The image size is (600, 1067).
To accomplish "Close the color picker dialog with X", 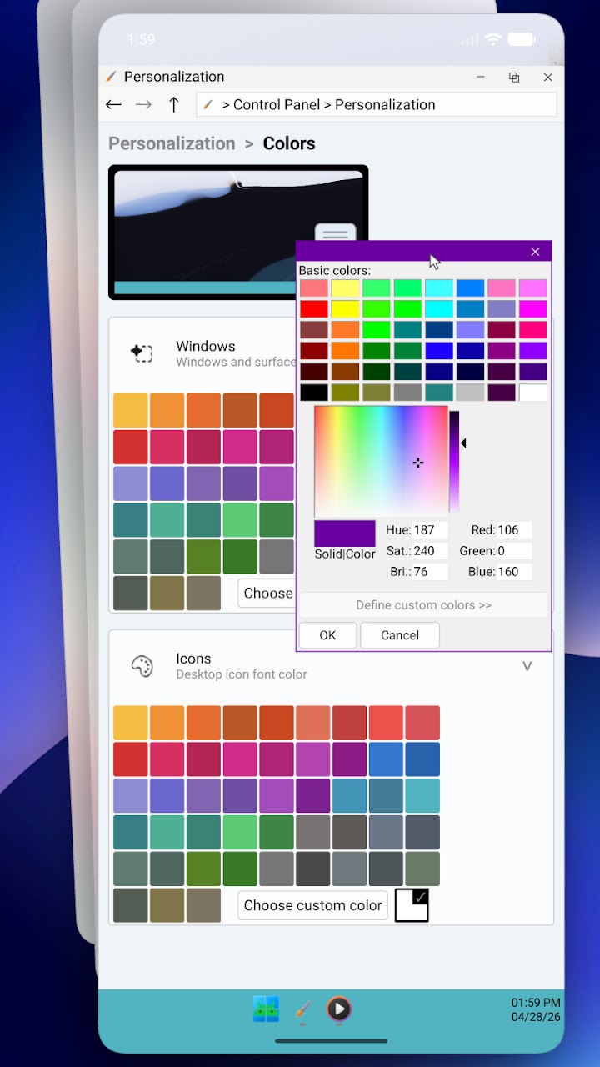I will (x=535, y=252).
